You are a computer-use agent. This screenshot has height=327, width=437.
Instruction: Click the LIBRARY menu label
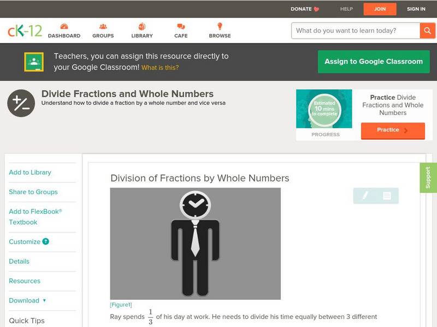[x=142, y=36]
